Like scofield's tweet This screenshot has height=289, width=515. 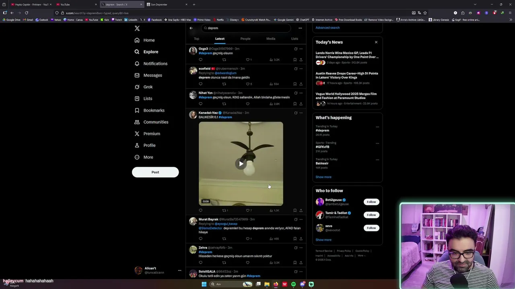point(248,84)
